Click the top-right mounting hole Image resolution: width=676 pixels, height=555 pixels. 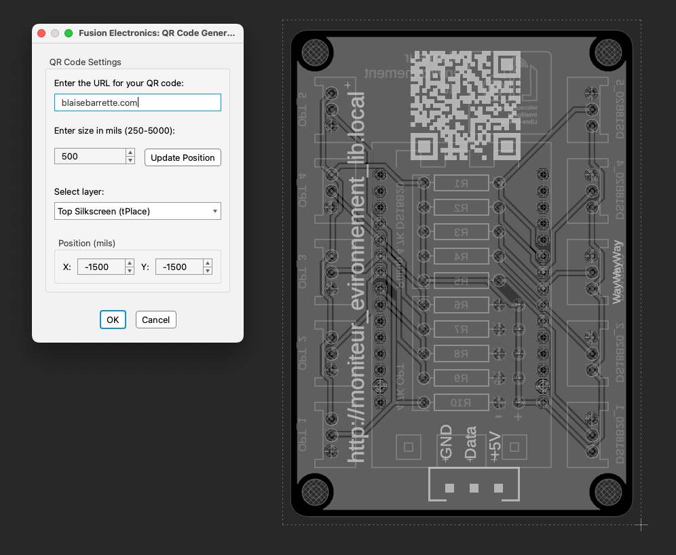(608, 53)
